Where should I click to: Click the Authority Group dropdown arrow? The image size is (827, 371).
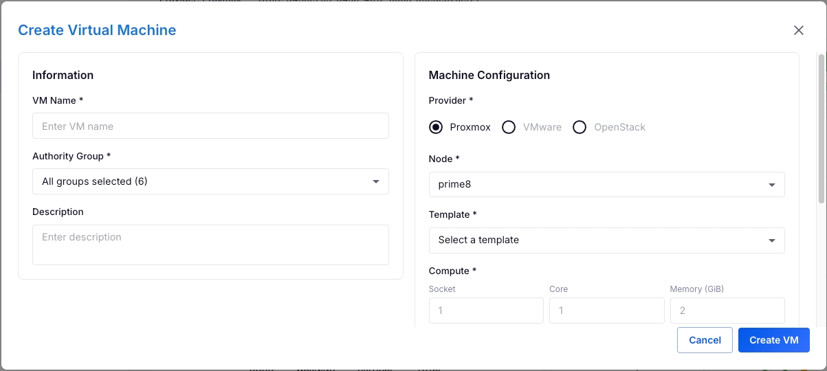pos(375,181)
